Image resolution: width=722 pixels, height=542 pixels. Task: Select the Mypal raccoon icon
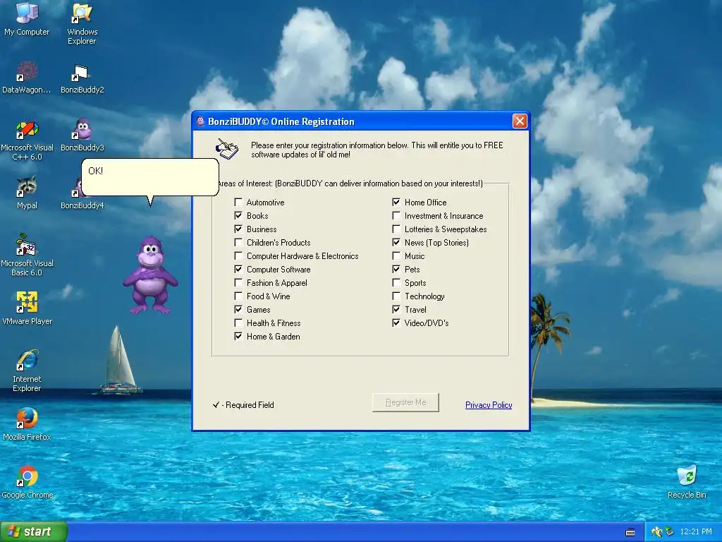coord(27,193)
